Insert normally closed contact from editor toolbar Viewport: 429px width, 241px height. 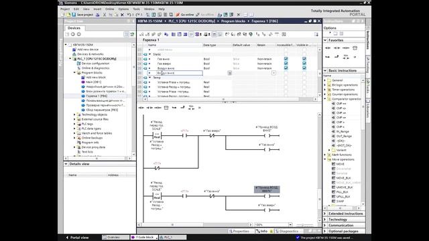coord(149,108)
